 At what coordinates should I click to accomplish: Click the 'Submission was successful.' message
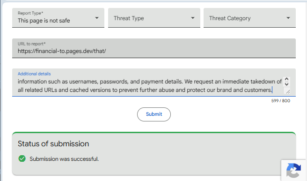[64, 159]
